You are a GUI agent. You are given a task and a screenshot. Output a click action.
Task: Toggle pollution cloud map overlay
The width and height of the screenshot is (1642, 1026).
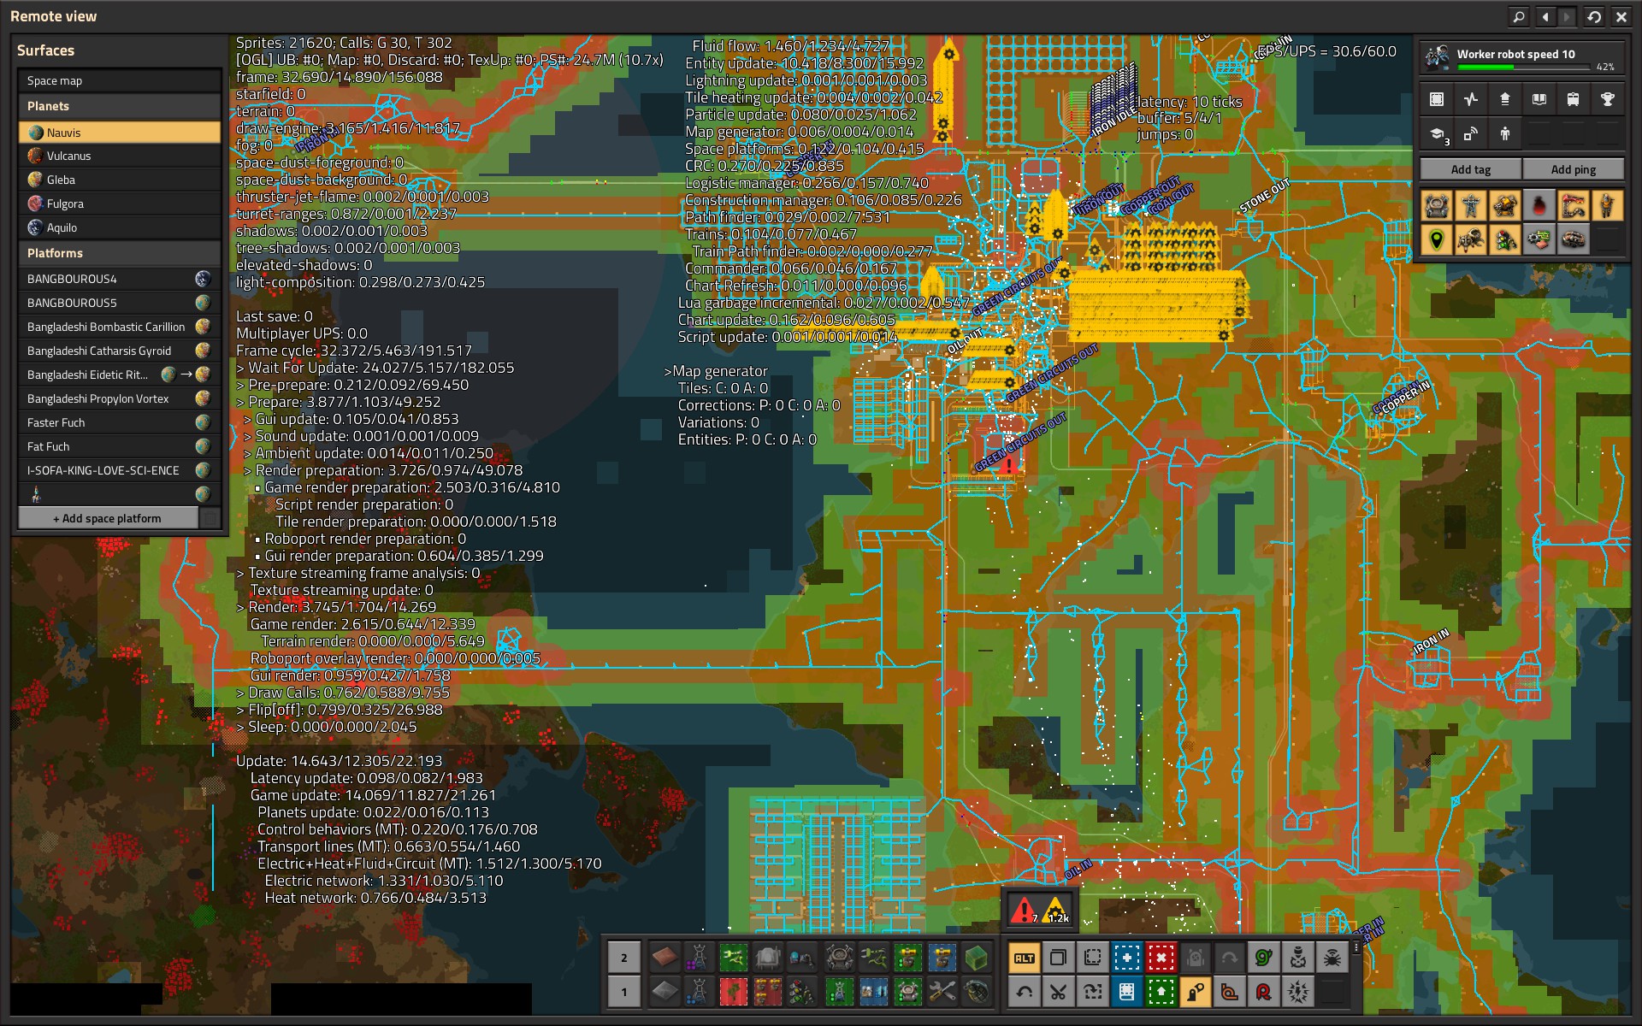pos(1539,206)
